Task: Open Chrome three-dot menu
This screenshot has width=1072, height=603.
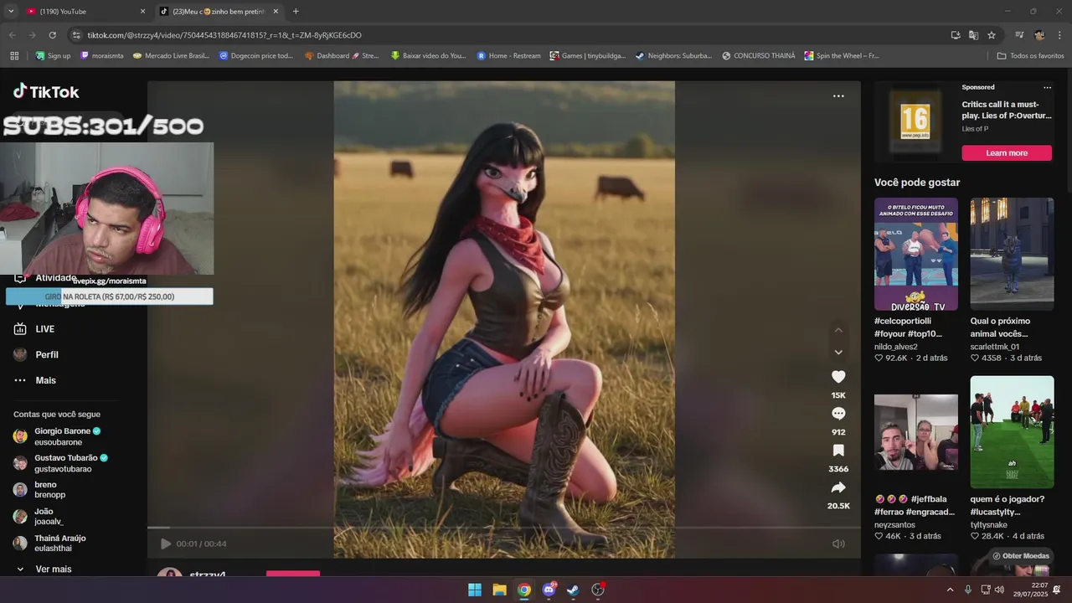Action: (1059, 35)
